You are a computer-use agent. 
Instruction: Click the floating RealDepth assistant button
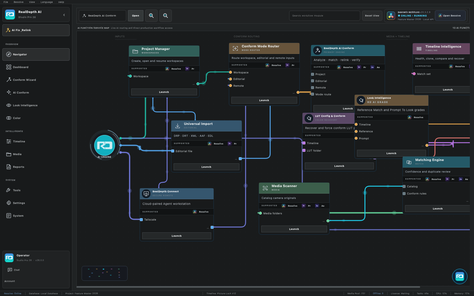pyautogui.click(x=459, y=276)
